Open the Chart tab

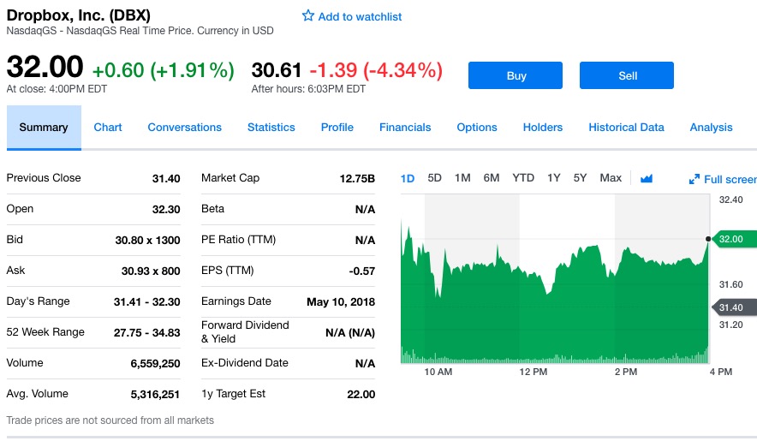[x=108, y=128]
